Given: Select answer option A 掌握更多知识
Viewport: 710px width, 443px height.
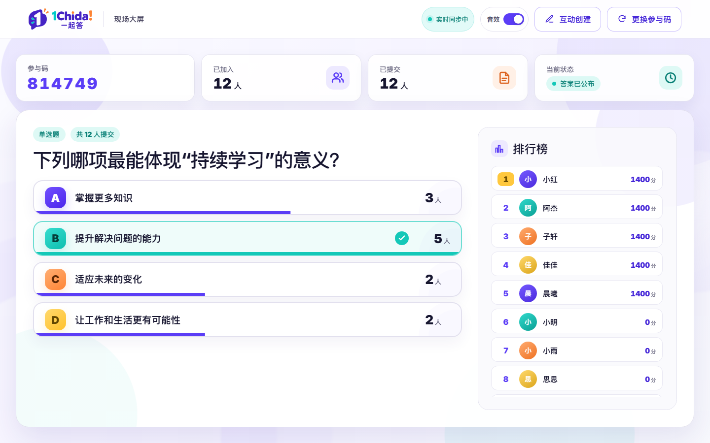Looking at the screenshot, I should (x=248, y=198).
